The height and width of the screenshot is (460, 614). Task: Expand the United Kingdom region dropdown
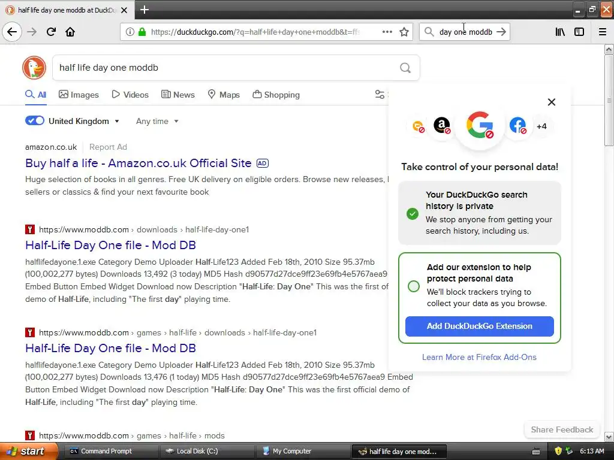[x=84, y=121]
